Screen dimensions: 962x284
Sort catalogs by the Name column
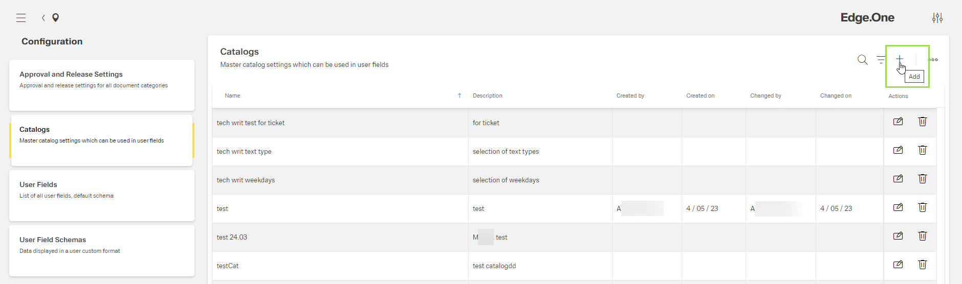point(232,96)
